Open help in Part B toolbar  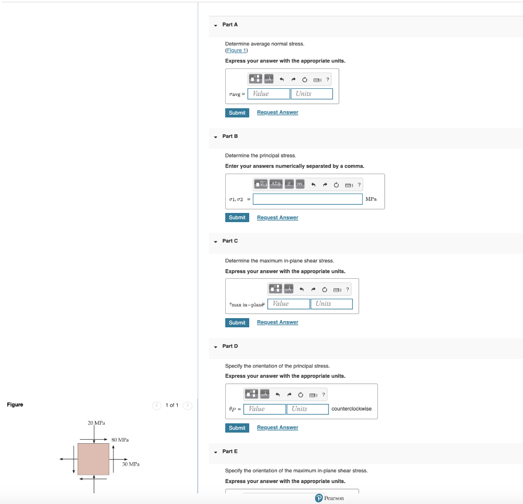(359, 185)
